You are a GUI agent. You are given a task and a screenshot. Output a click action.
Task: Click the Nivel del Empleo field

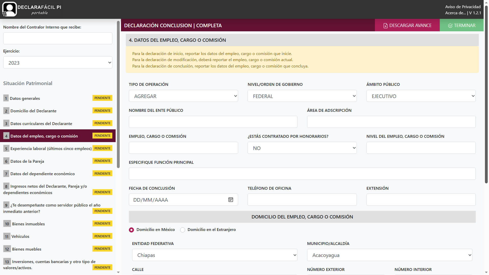(421, 148)
